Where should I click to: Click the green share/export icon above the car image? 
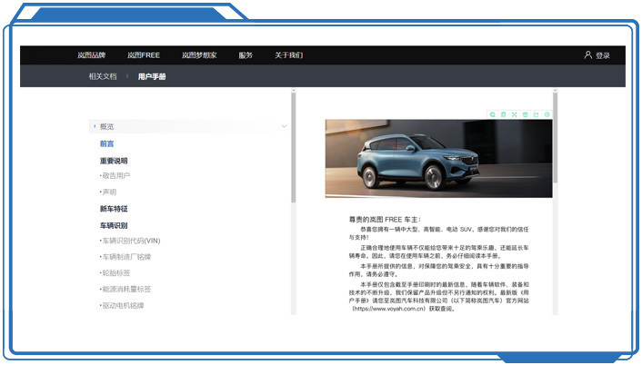tap(536, 114)
